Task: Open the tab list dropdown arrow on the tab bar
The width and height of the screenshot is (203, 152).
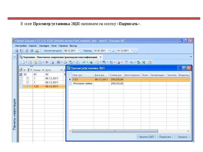Action: tap(191, 57)
